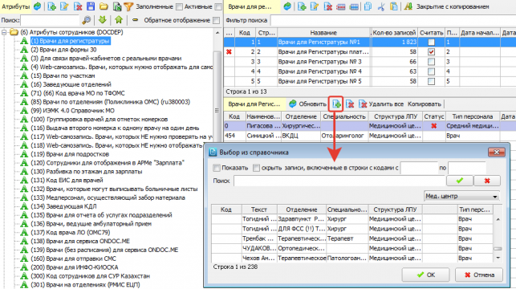
Task: Toggle the Активные checkbox
Action: [x=218, y=6]
